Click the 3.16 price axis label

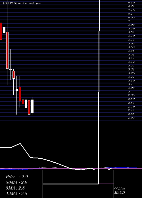[131, 80]
